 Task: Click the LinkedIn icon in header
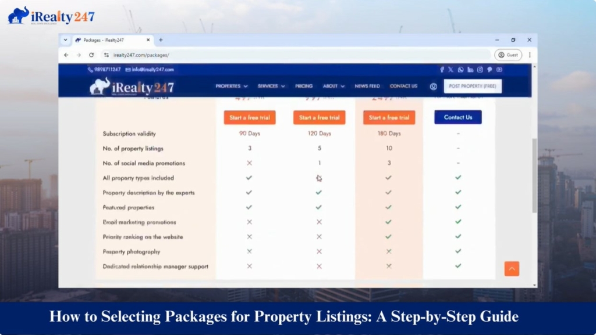pos(470,70)
